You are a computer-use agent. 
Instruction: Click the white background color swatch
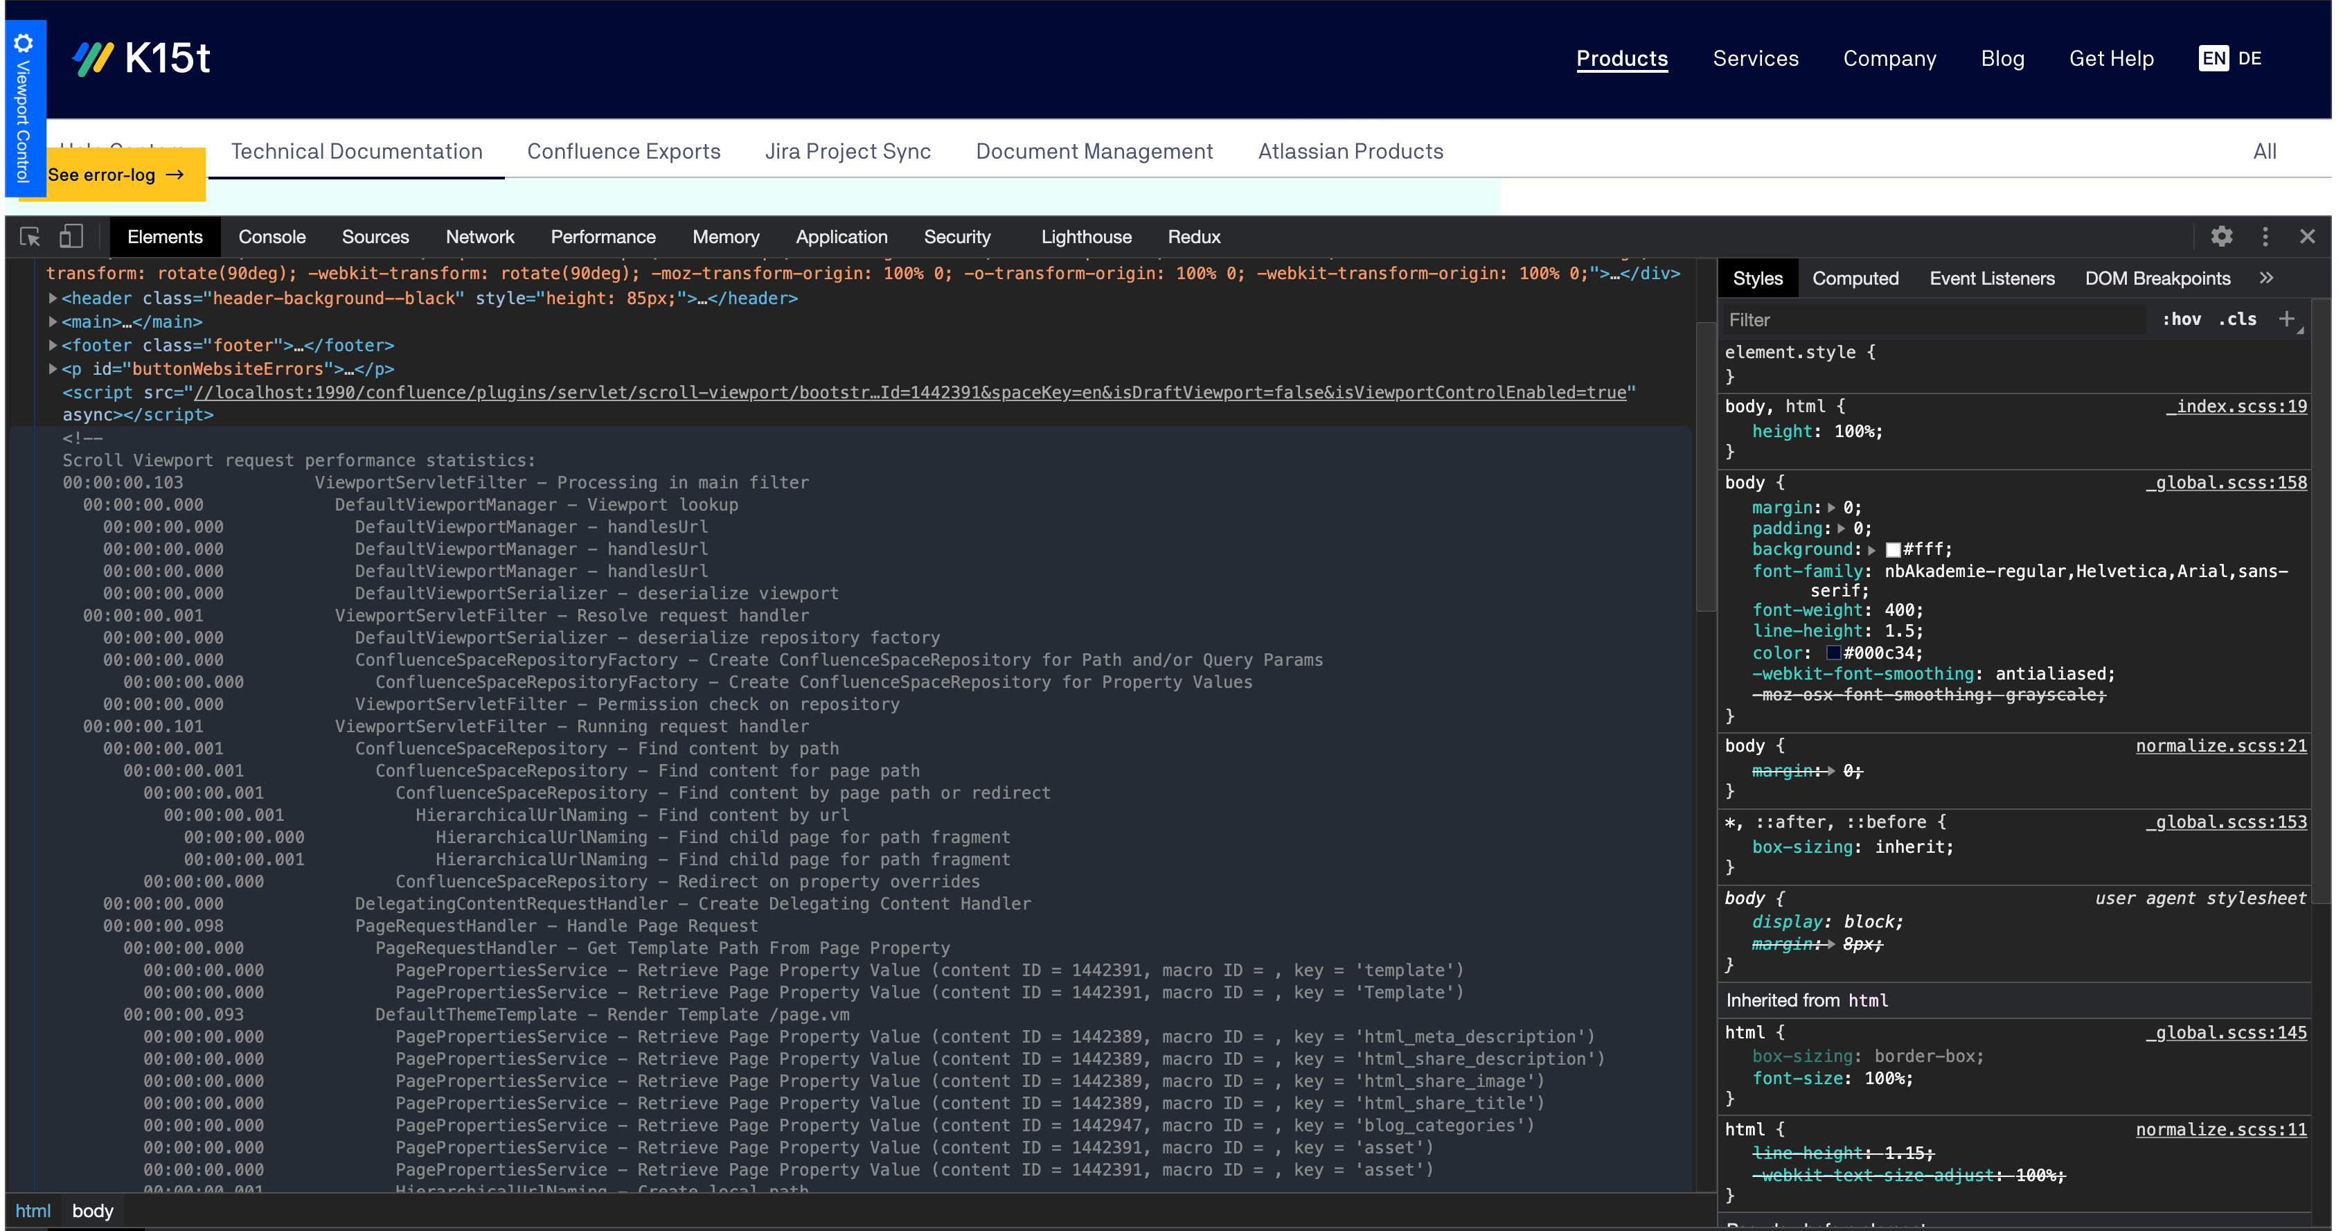click(1894, 549)
